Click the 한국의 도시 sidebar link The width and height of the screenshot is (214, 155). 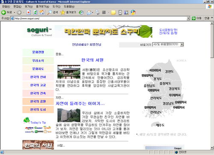(x=38, y=110)
